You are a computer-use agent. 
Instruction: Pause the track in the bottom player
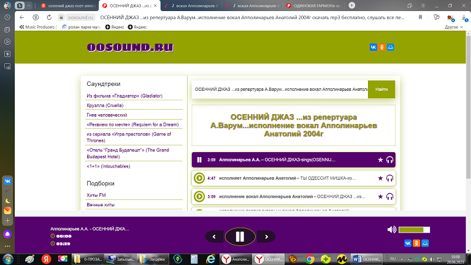point(240,237)
